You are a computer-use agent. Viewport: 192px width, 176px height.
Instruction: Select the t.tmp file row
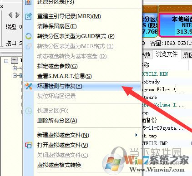[149, 136]
